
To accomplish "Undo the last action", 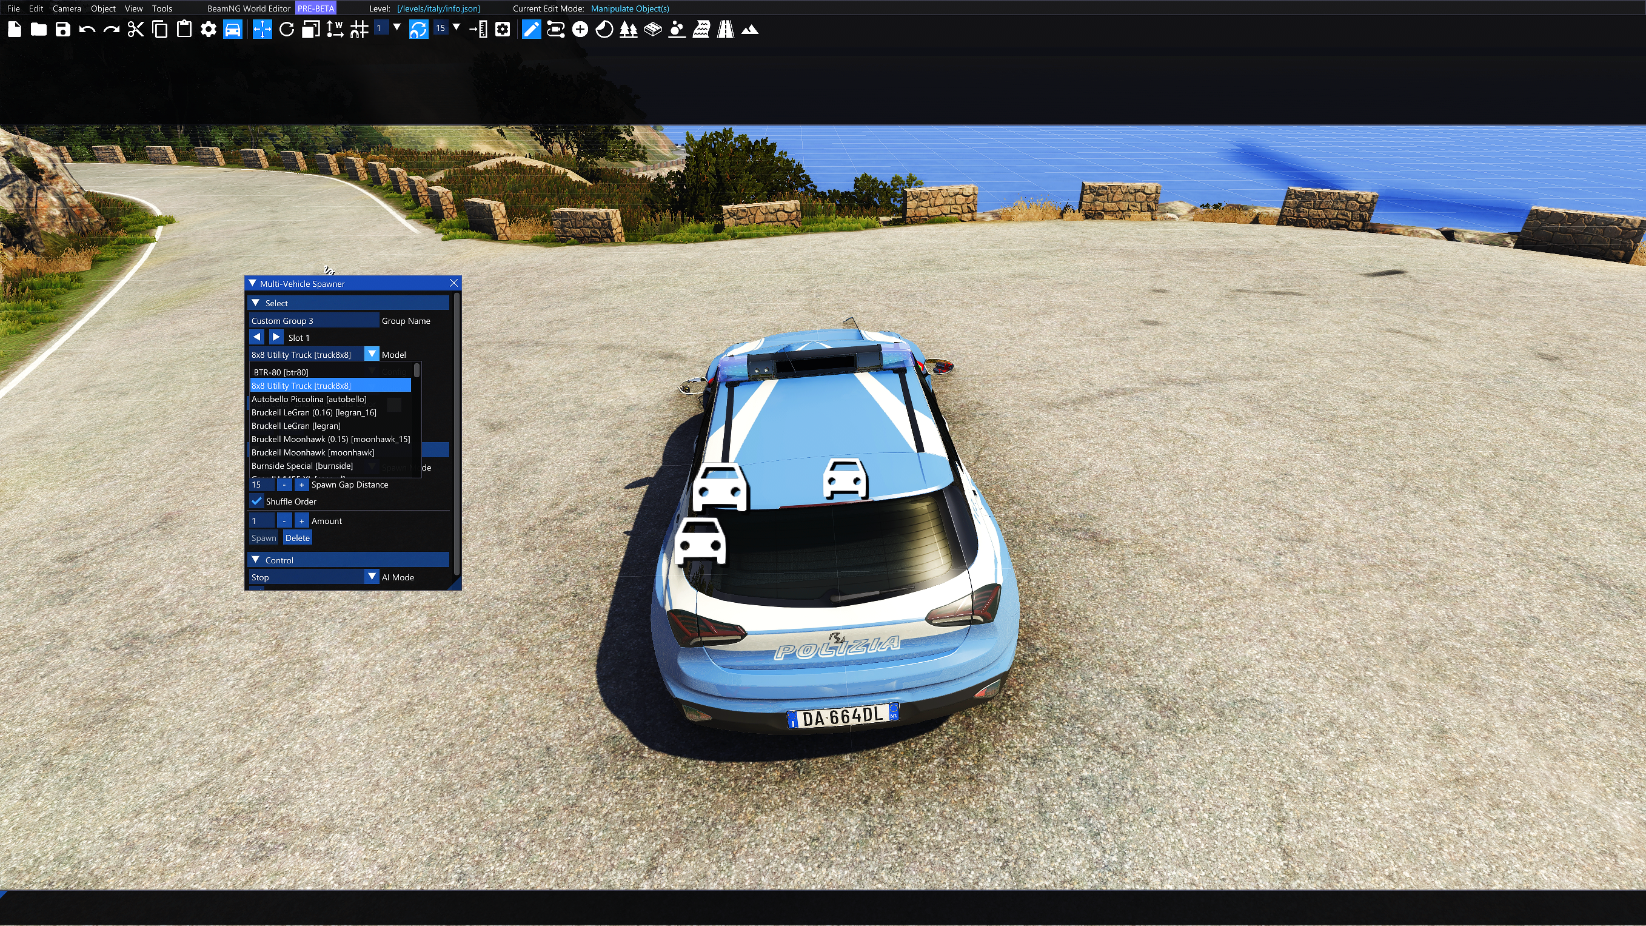I will (x=87, y=29).
